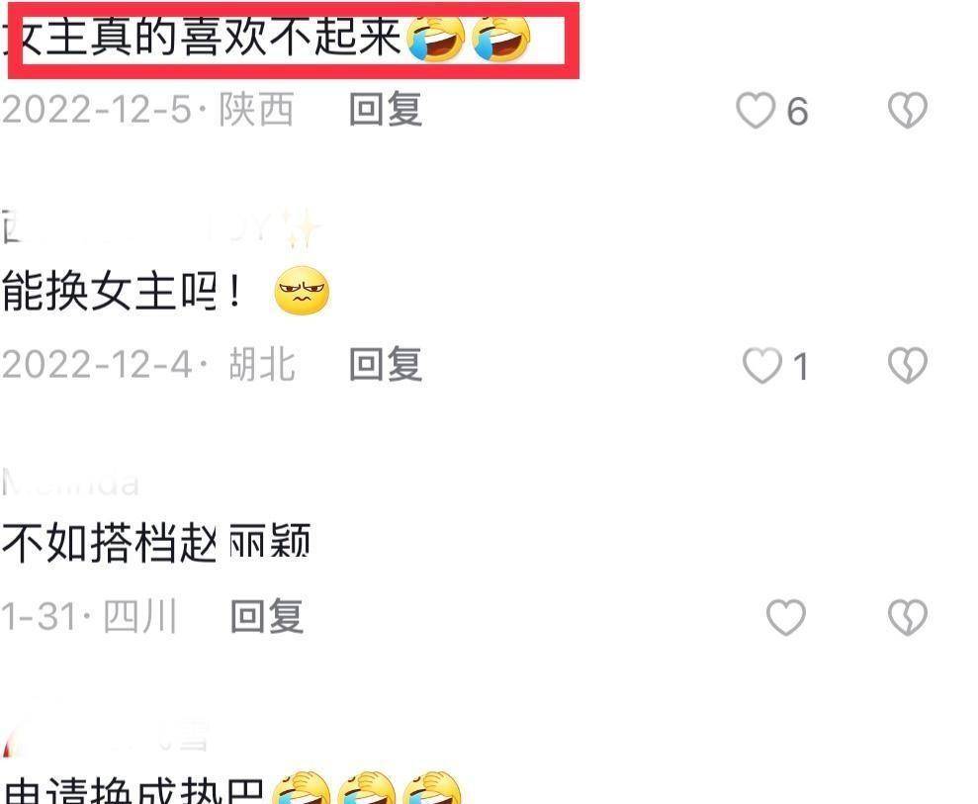This screenshot has width=978, height=804.
Task: Reply to the 1-31 四川 comment
Action: point(267,616)
